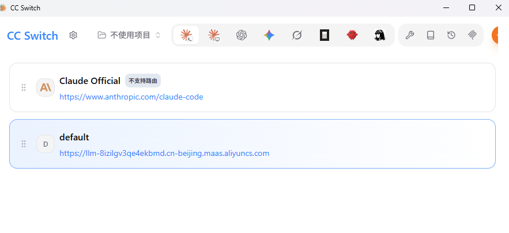Select the default provider name
This screenshot has width=509, height=233.
(74, 137)
